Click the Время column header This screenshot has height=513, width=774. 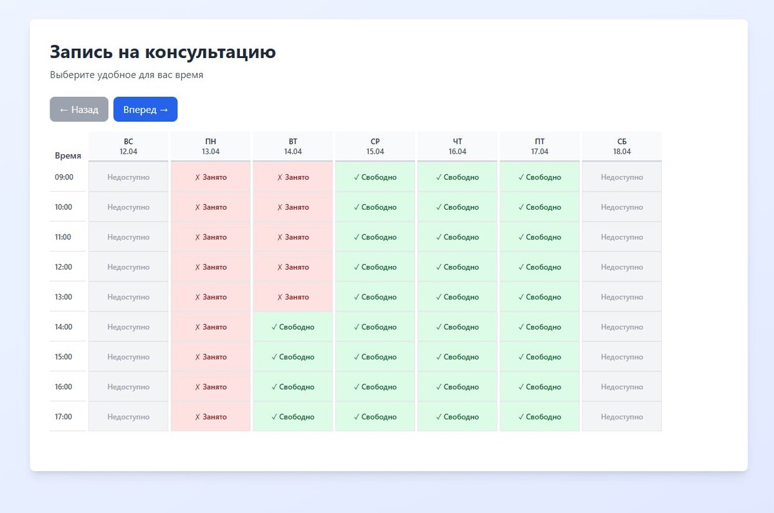pos(67,155)
